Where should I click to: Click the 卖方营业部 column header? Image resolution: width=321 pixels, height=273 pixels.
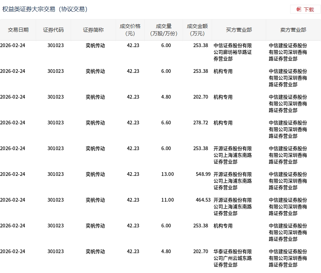click(293, 30)
